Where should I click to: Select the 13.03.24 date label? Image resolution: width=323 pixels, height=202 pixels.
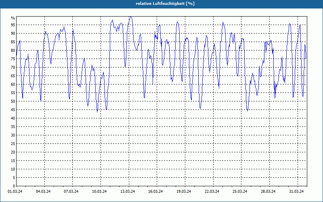pyautogui.click(x=128, y=191)
